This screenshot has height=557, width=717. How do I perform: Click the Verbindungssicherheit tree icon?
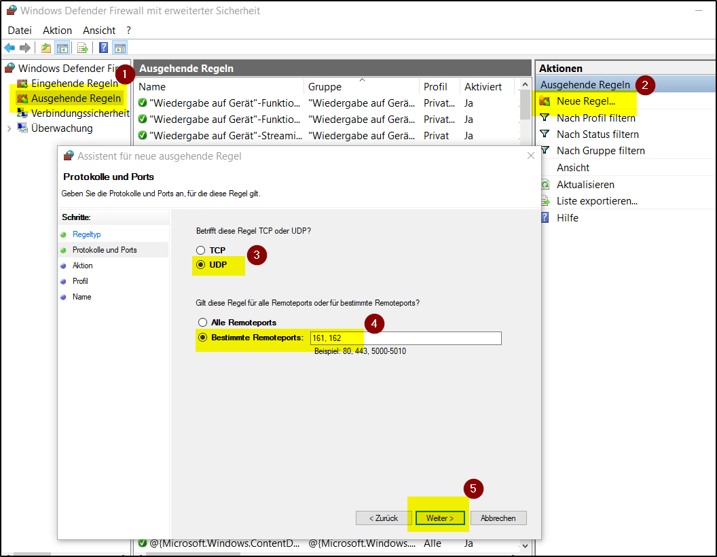[22, 113]
